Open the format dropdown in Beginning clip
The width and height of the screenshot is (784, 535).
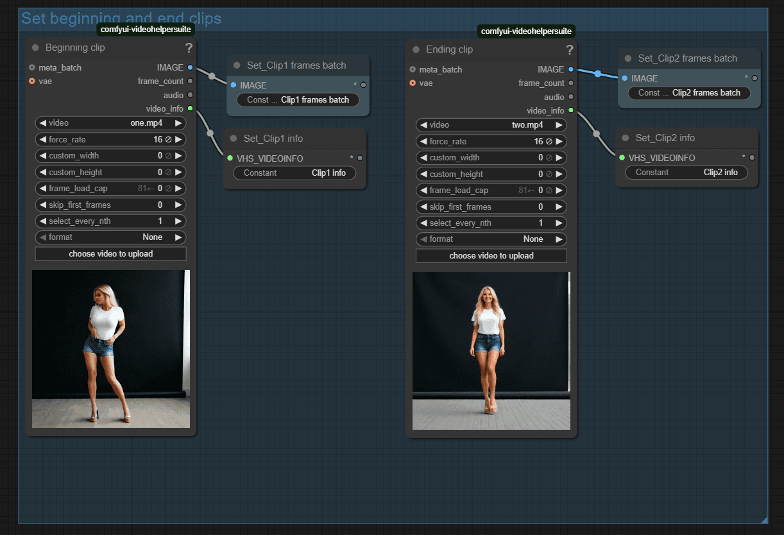[x=110, y=237]
